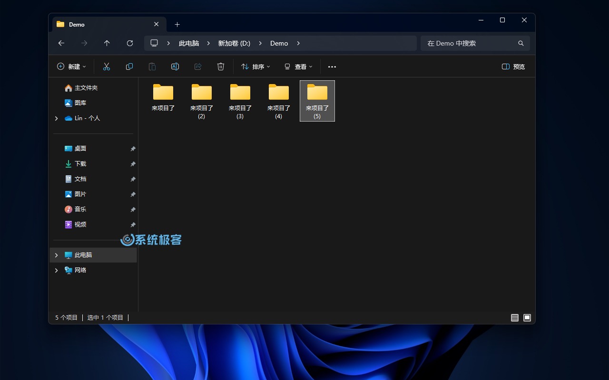Select the first 来项目了 folder
609x380 pixels.
click(x=163, y=98)
